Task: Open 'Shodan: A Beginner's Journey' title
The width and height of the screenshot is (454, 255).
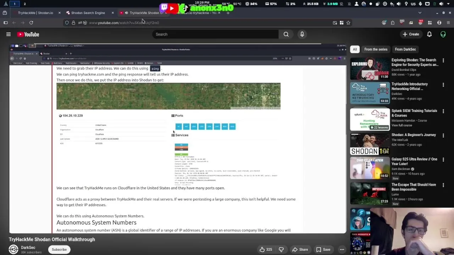Action: pyautogui.click(x=414, y=135)
